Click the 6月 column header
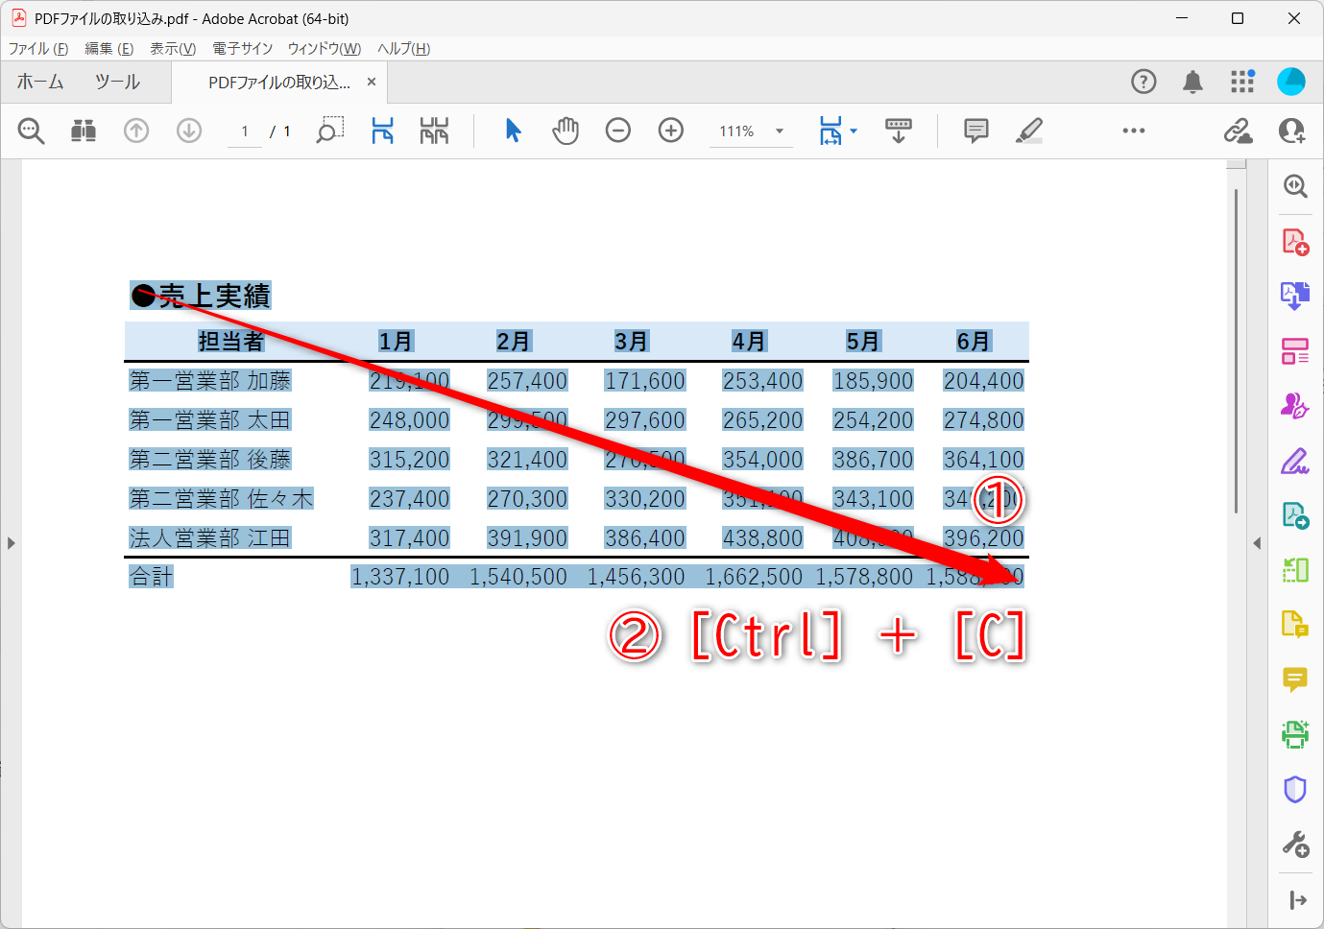This screenshot has height=929, width=1324. (973, 342)
